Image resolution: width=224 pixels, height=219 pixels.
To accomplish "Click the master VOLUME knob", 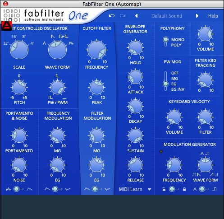I will (x=205, y=34).
